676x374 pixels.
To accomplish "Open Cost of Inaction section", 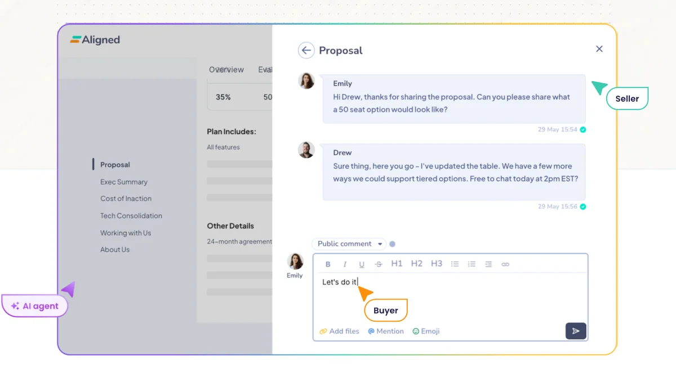I will 126,199.
